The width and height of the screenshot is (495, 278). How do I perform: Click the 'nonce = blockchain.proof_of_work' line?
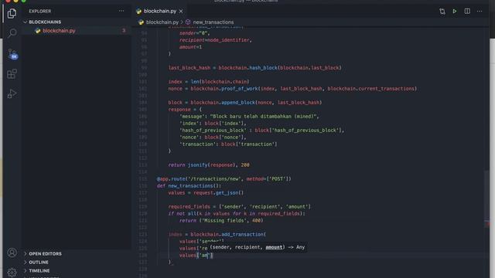click(292, 89)
